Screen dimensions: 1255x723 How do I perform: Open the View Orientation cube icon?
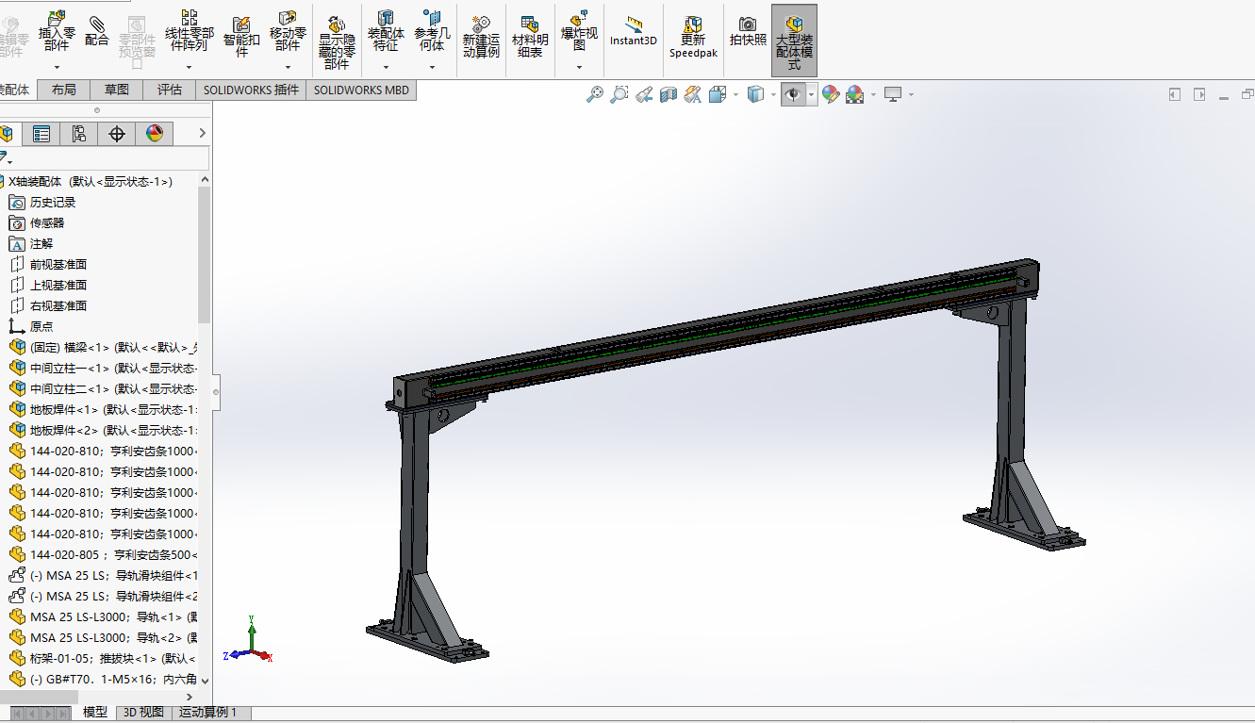(x=717, y=94)
